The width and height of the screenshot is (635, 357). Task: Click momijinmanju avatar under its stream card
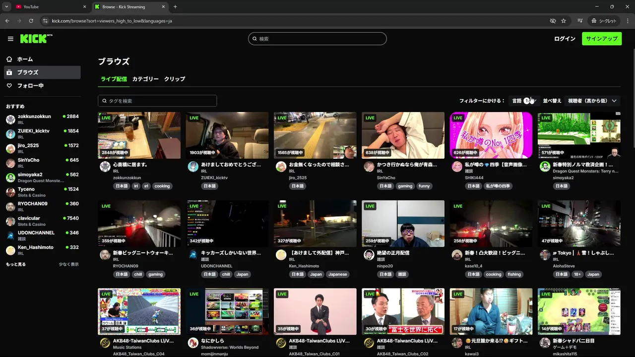click(x=193, y=343)
